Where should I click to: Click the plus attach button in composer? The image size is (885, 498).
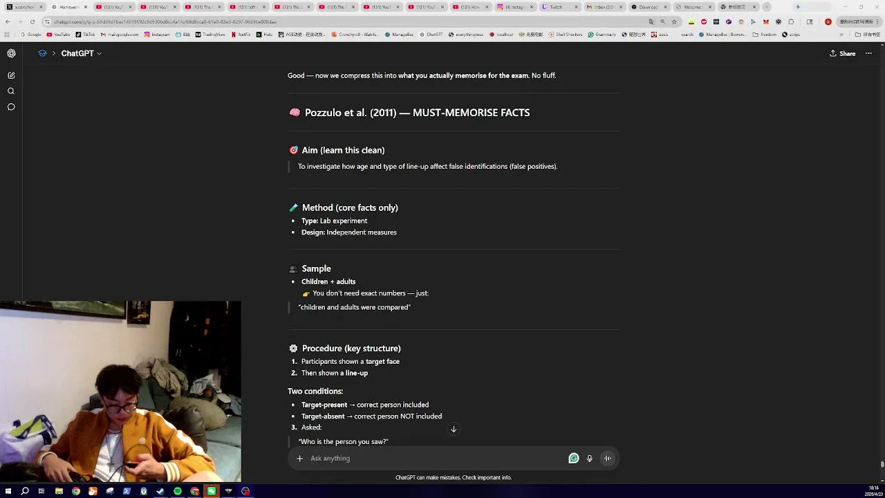(299, 458)
